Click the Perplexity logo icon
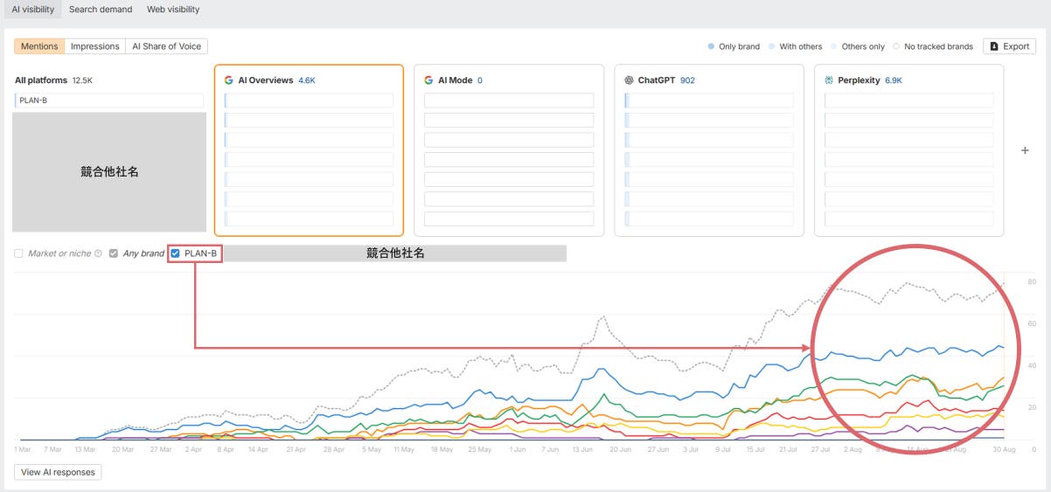 [829, 80]
